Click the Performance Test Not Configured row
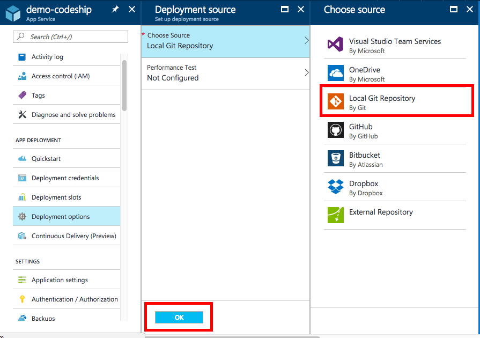Image resolution: width=480 pixels, height=338 pixels. [226, 74]
